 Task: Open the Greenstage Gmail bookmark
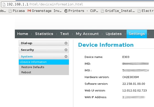pos(45,11)
